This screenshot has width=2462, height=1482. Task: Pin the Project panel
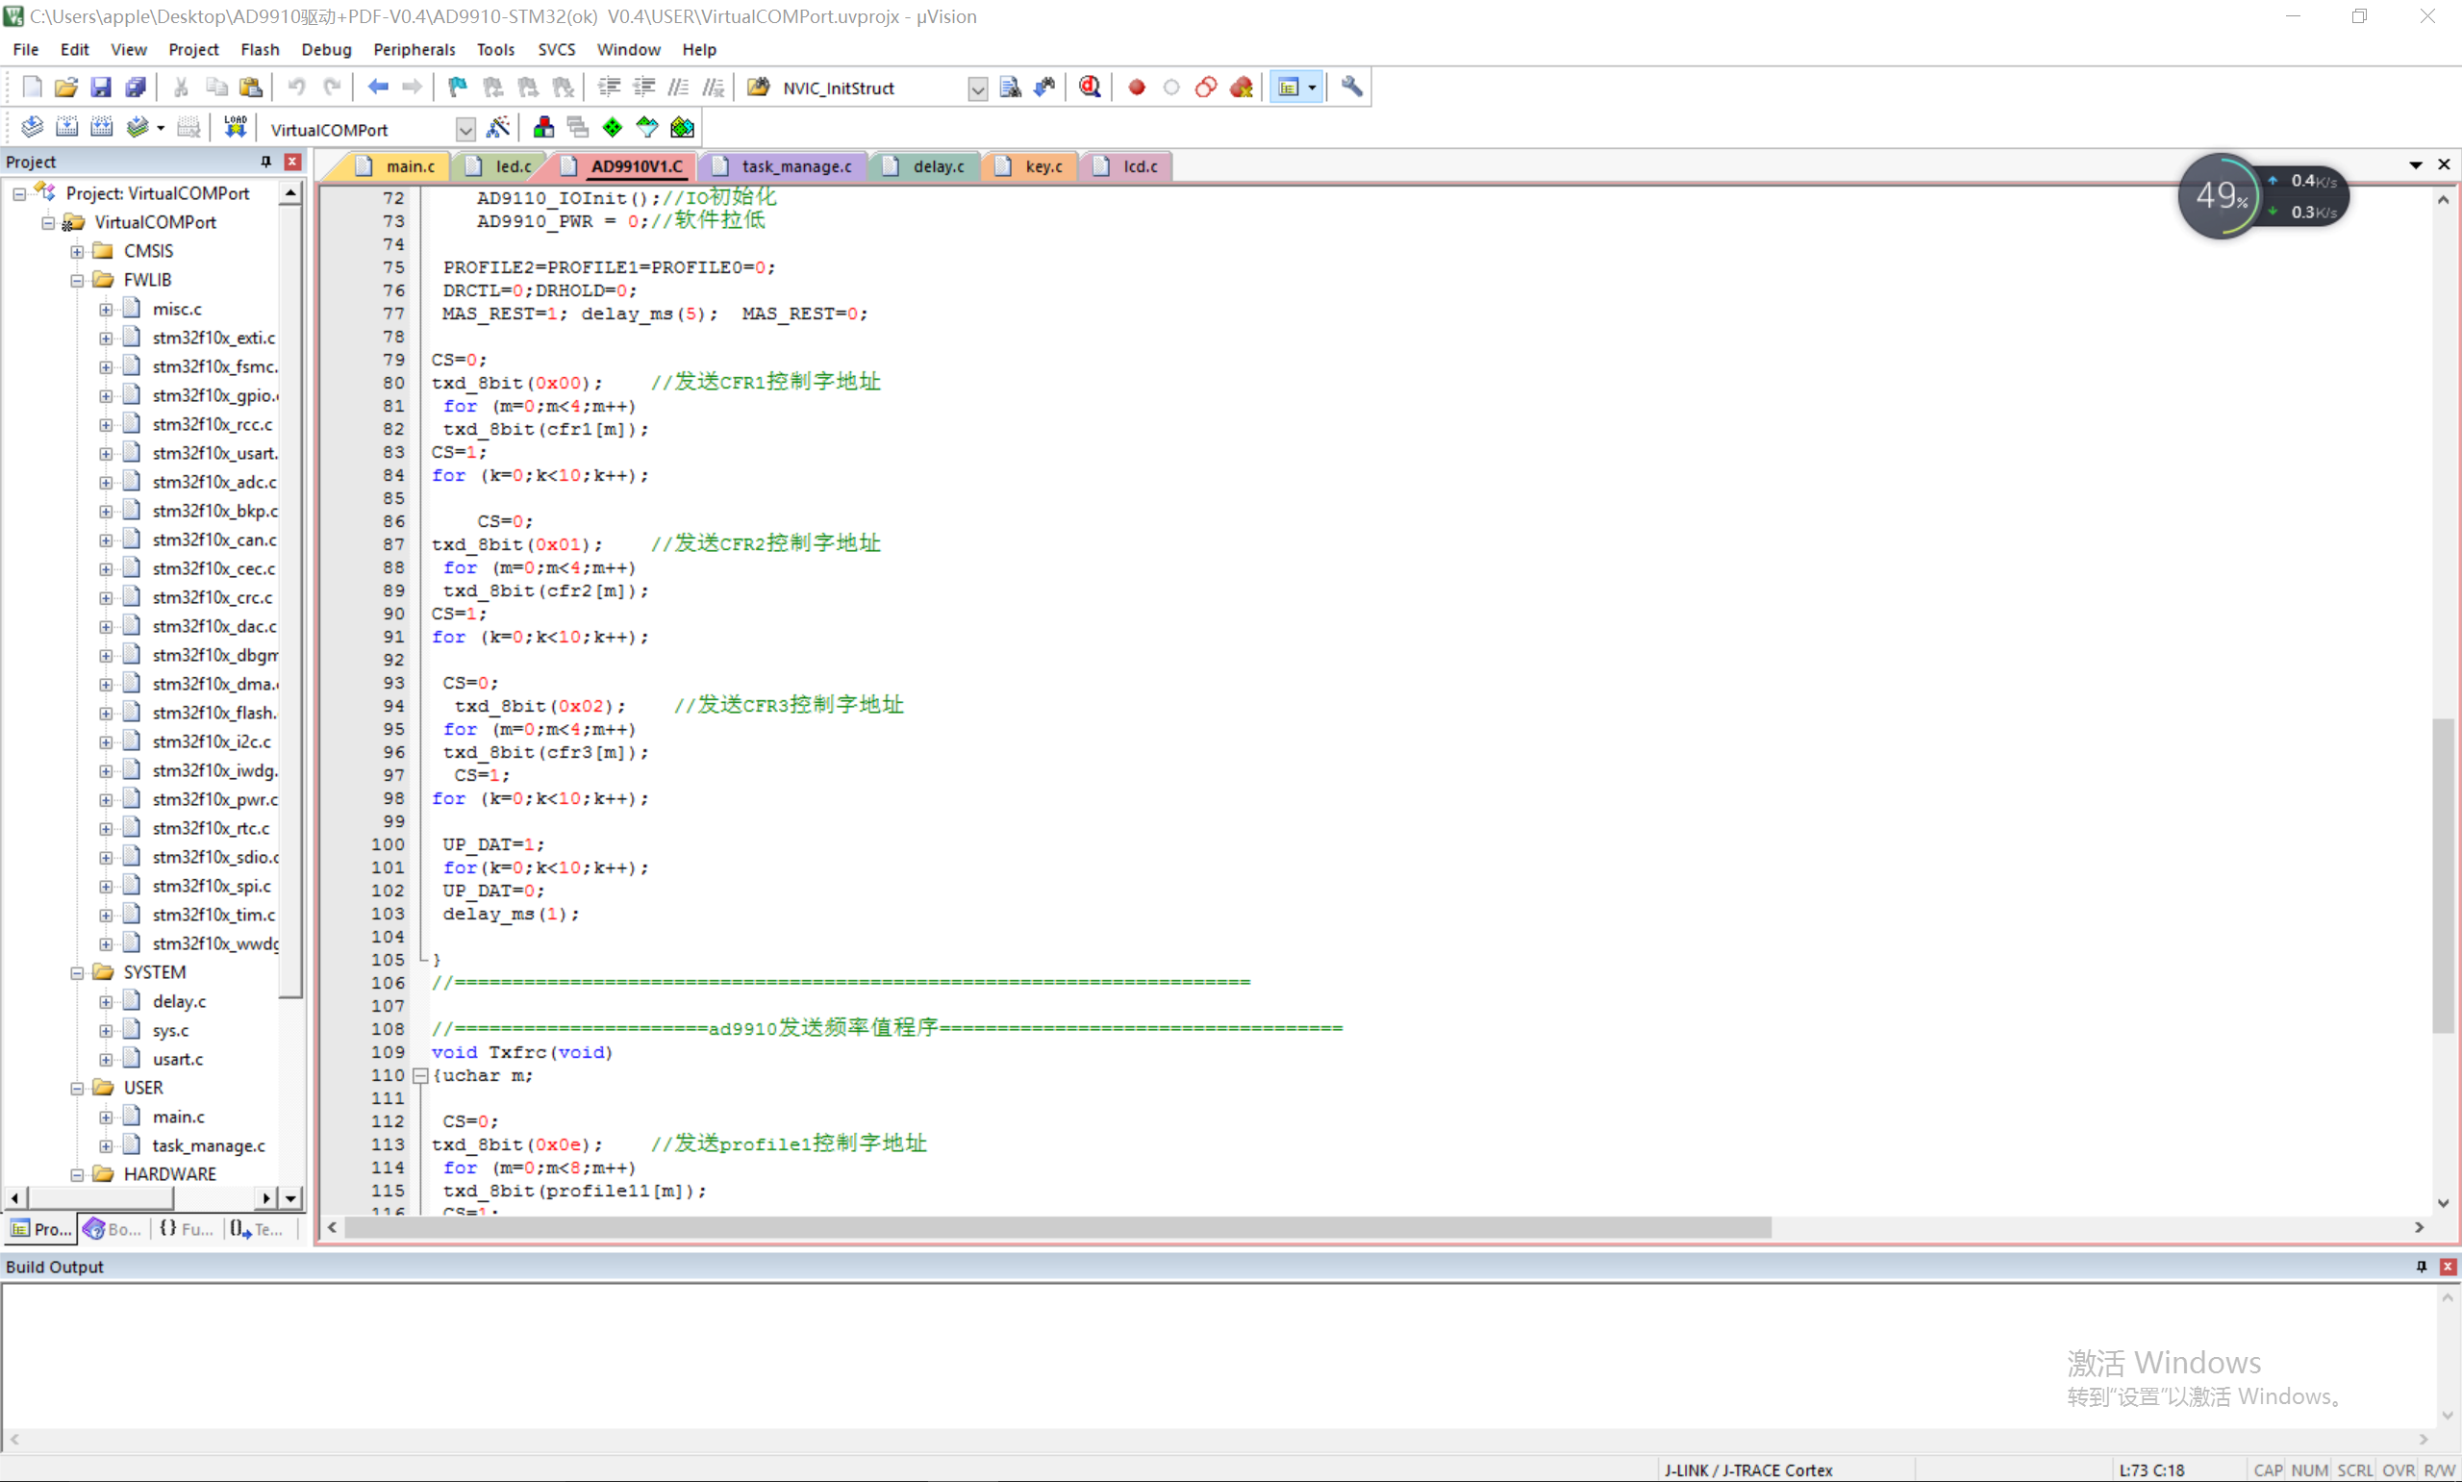[265, 162]
